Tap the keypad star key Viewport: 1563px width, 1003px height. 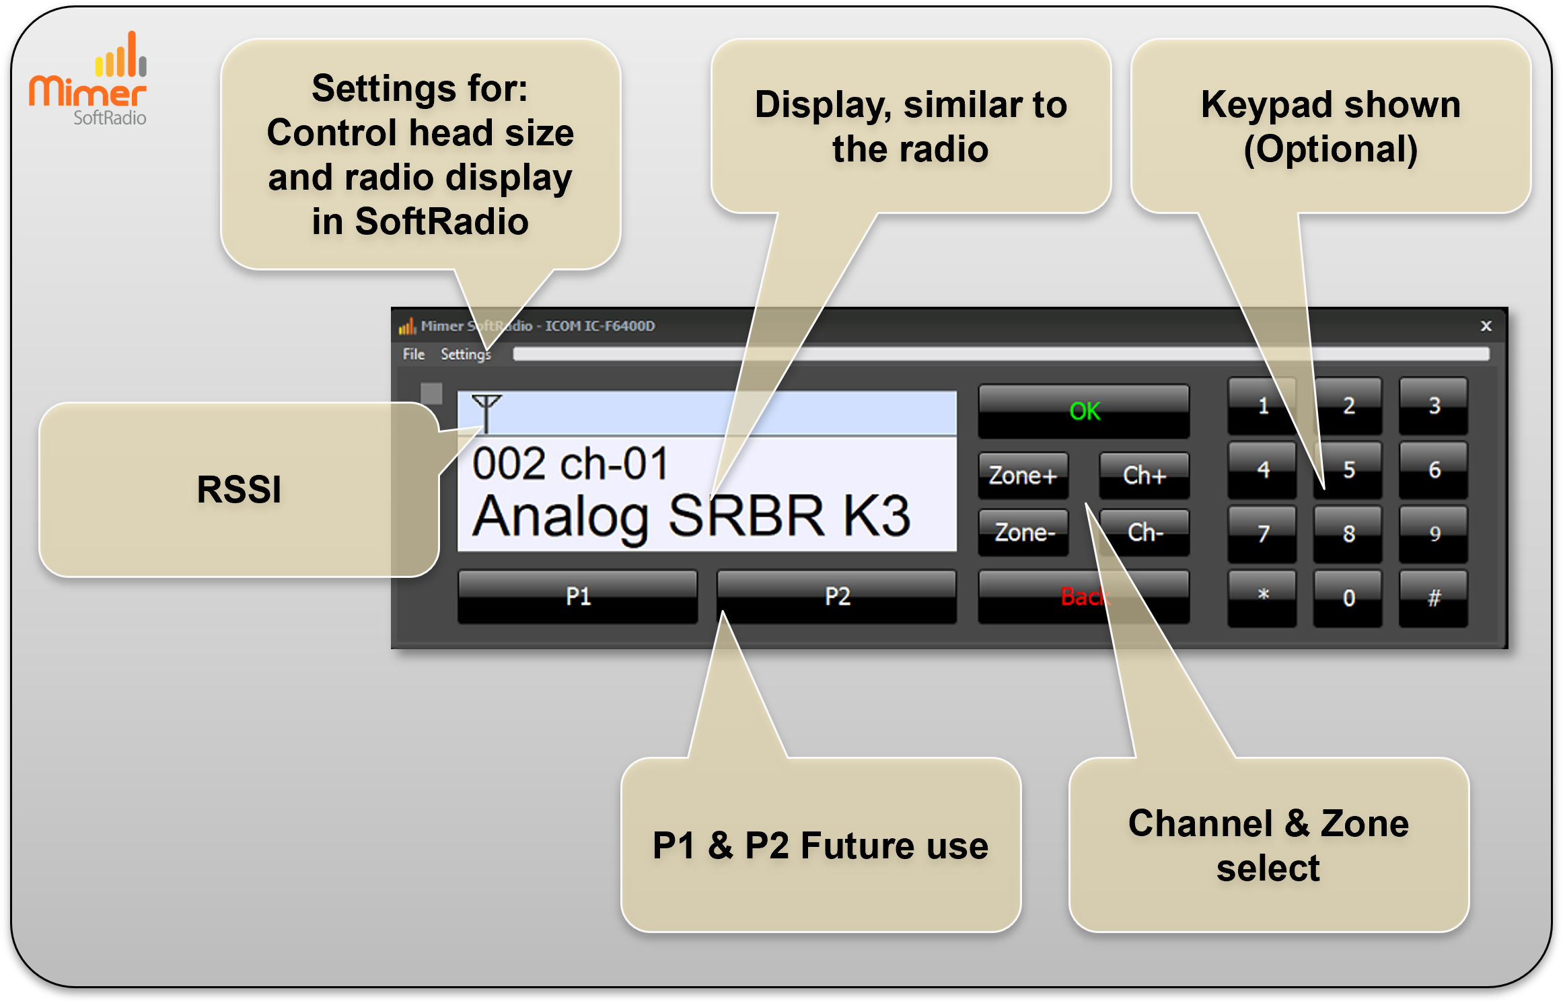point(1262,598)
